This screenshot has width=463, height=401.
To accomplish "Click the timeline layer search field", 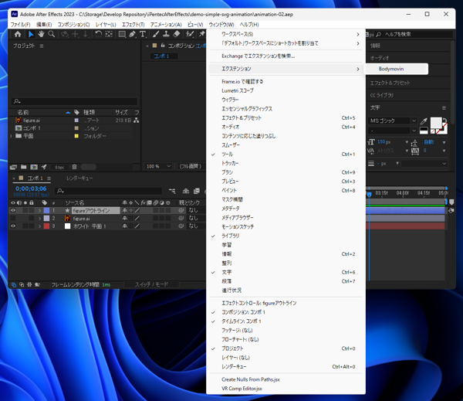I will tap(109, 191).
